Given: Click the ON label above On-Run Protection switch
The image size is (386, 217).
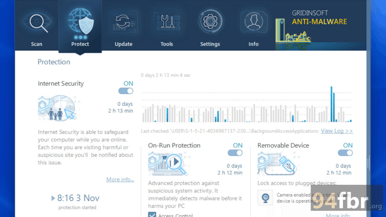Looking at the screenshot, I should pyautogui.click(x=238, y=145).
